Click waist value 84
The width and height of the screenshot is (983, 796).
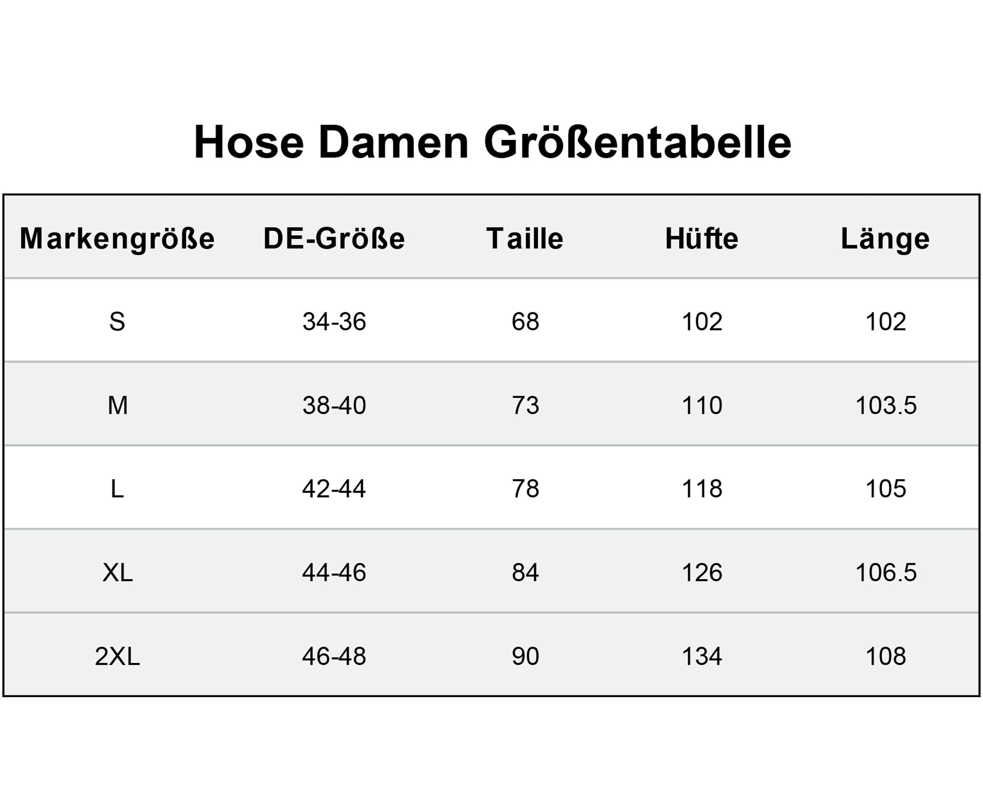525,573
